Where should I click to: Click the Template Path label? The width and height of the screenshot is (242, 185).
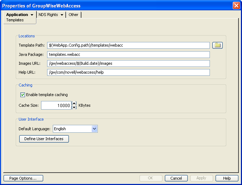coord(32,46)
